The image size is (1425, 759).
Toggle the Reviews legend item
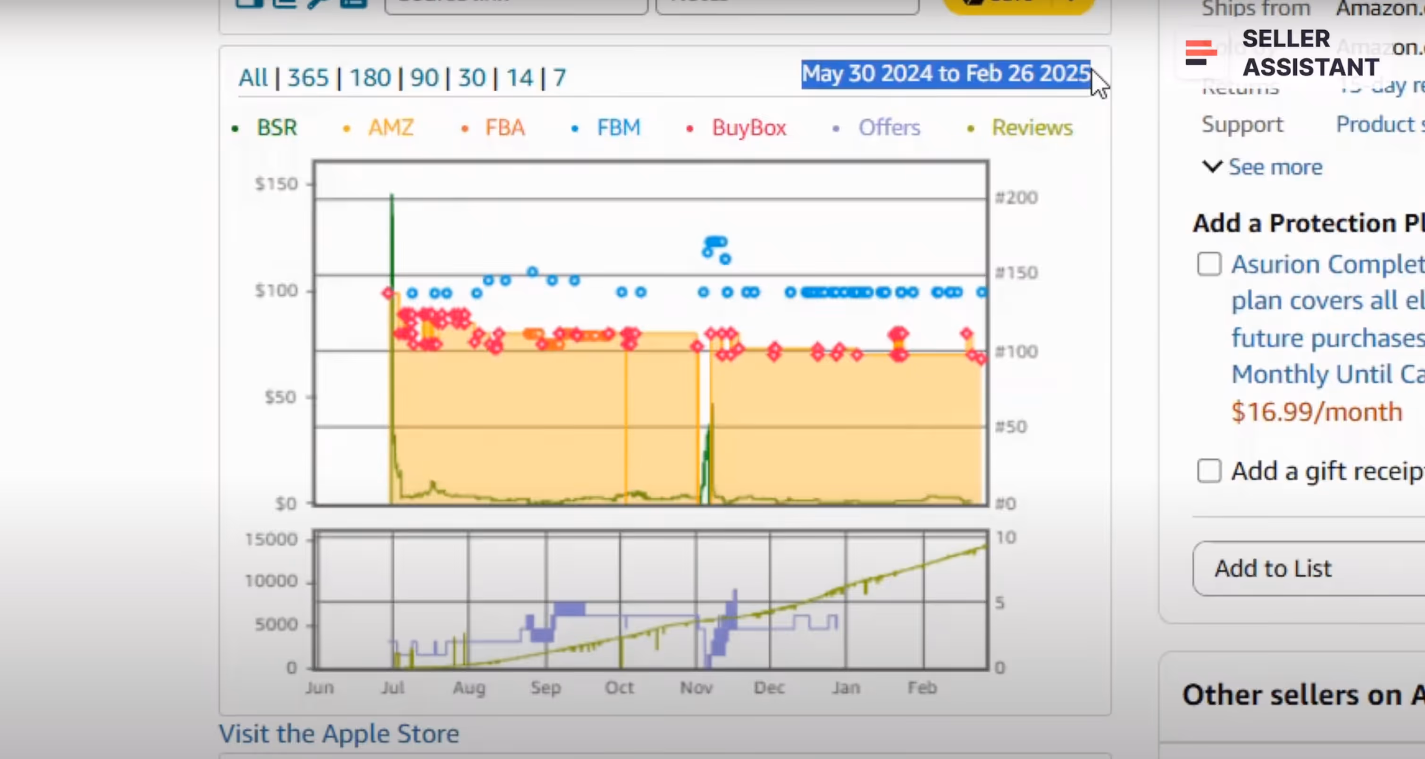[1031, 128]
